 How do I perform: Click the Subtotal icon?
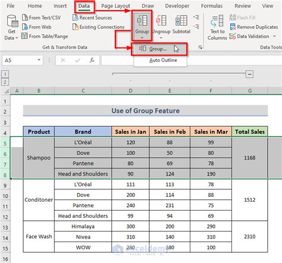181,21
